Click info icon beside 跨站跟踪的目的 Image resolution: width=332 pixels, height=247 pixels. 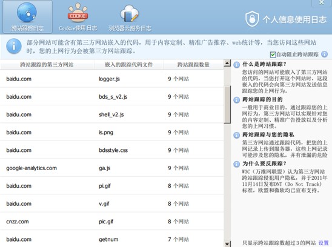(236, 100)
